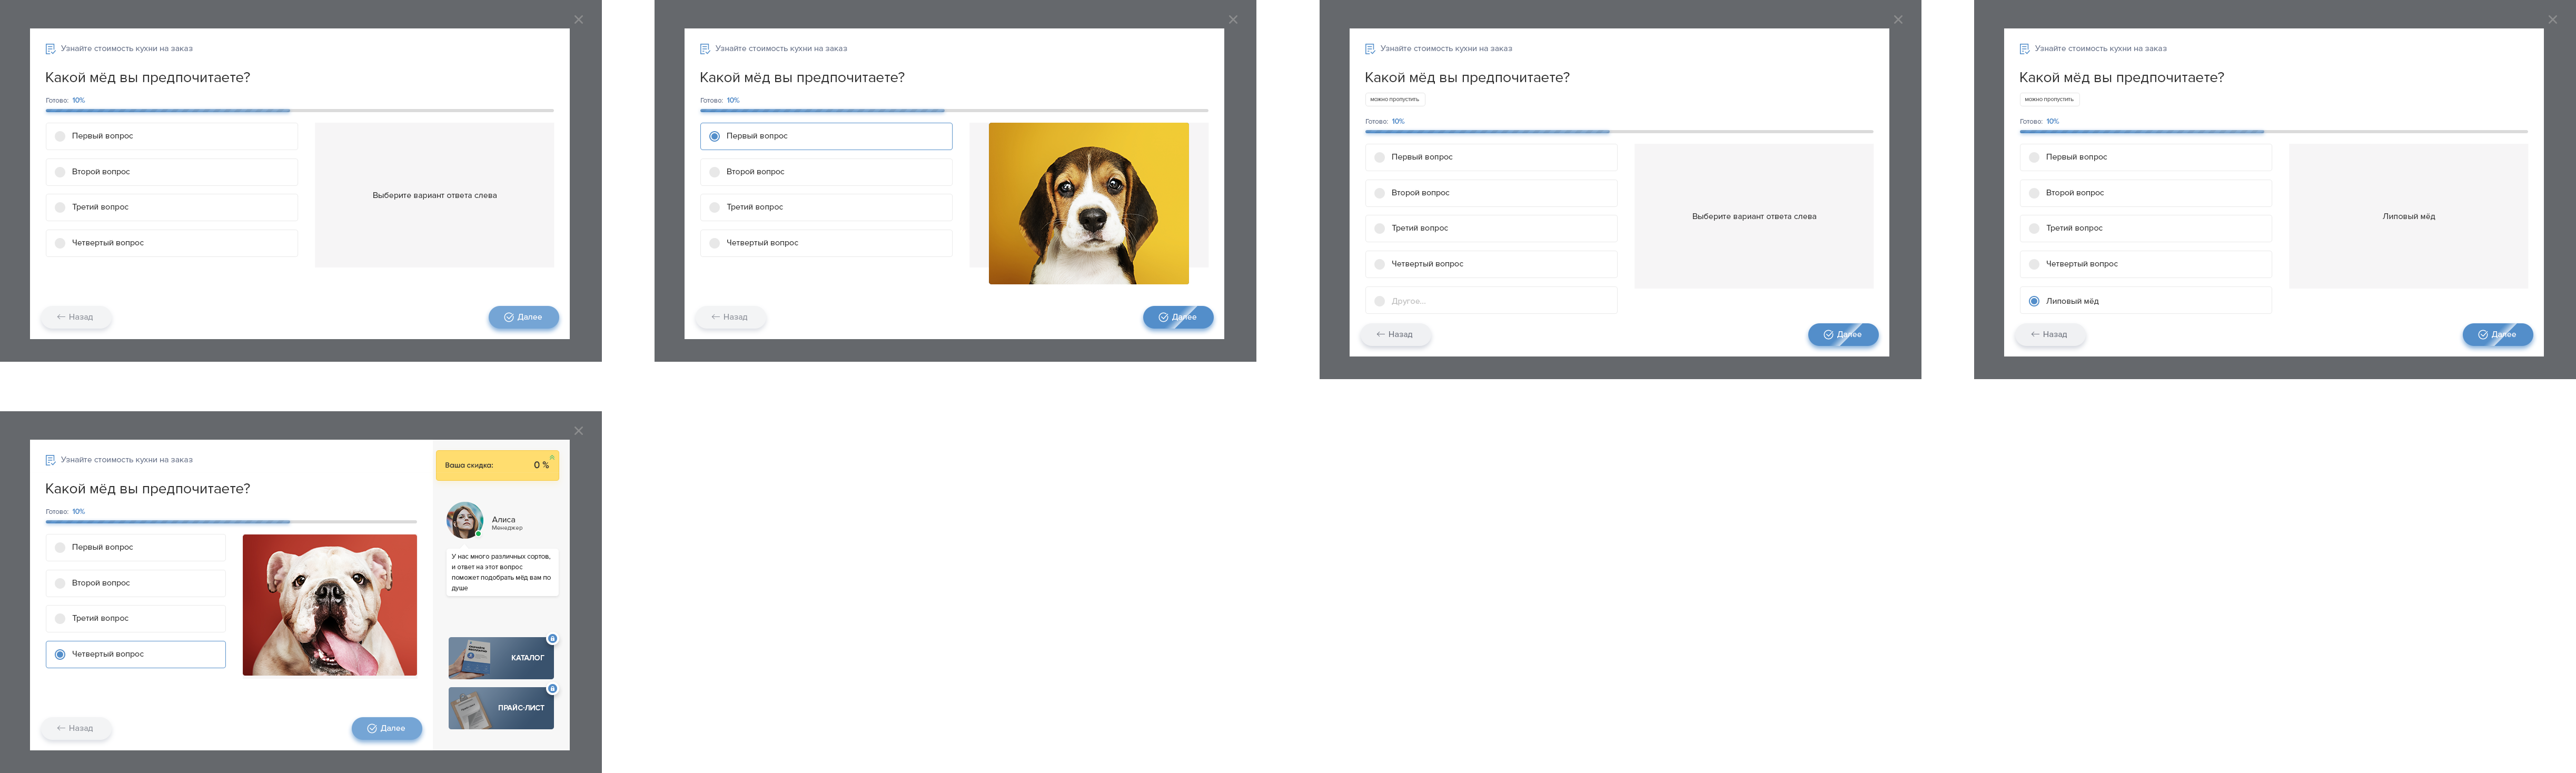Click the document icon in the Алиса dialog's header

[x=50, y=460]
